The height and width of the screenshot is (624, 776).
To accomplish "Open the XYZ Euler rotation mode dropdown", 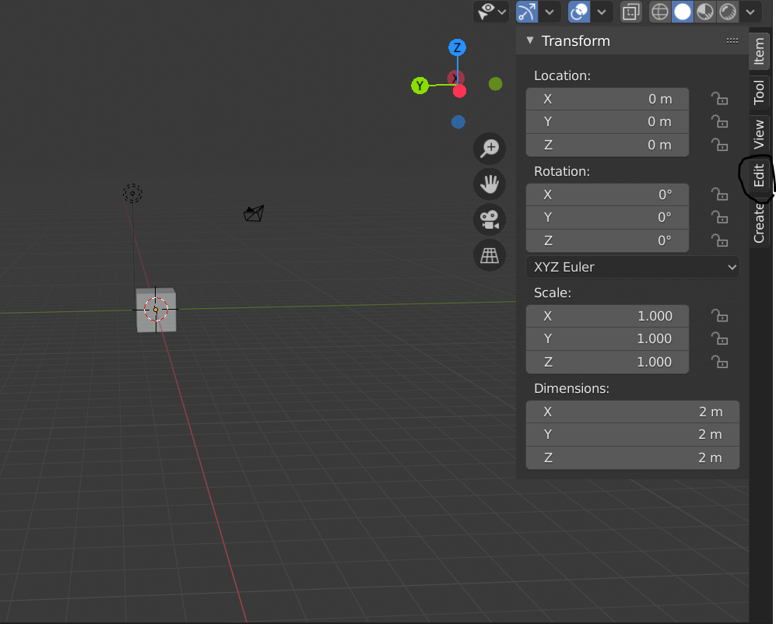I will (x=633, y=267).
